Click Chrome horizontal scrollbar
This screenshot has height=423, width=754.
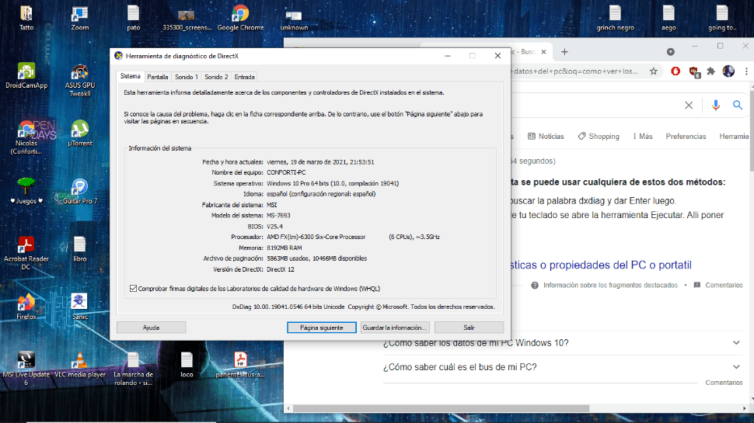pos(441,408)
